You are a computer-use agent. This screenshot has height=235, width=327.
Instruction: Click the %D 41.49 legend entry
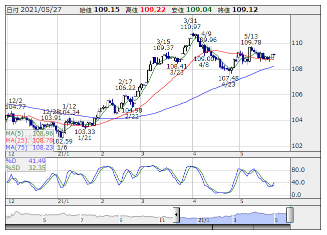click(x=26, y=160)
